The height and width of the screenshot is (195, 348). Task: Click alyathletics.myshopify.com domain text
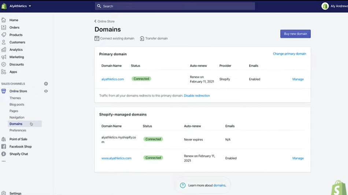click(x=119, y=140)
